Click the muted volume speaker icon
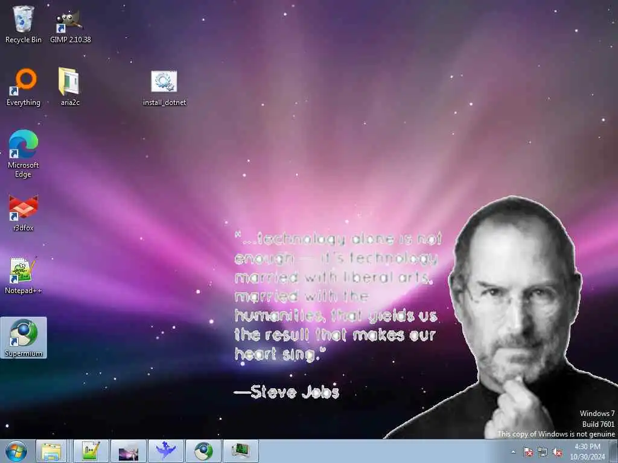Viewport: 618px width, 463px height. (557, 452)
